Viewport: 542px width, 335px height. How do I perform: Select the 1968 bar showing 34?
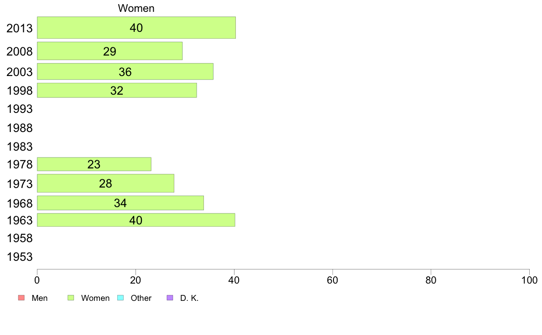pos(120,203)
